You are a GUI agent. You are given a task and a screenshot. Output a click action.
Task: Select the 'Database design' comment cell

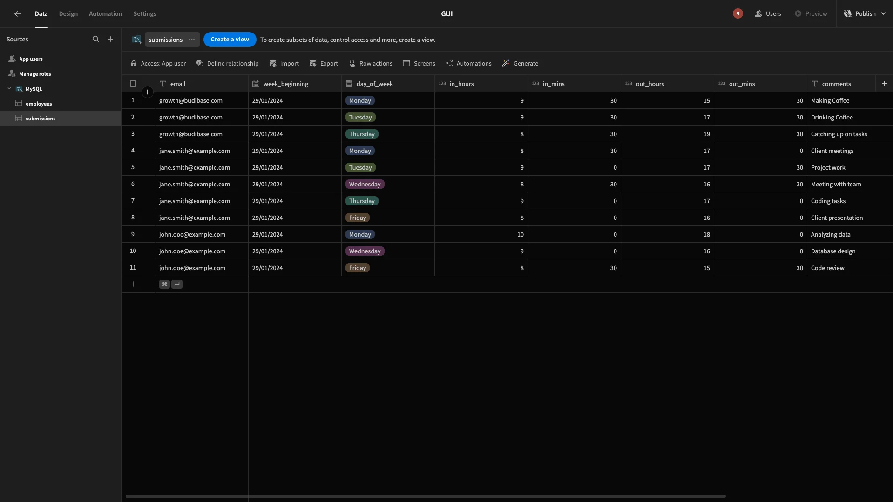(x=850, y=251)
